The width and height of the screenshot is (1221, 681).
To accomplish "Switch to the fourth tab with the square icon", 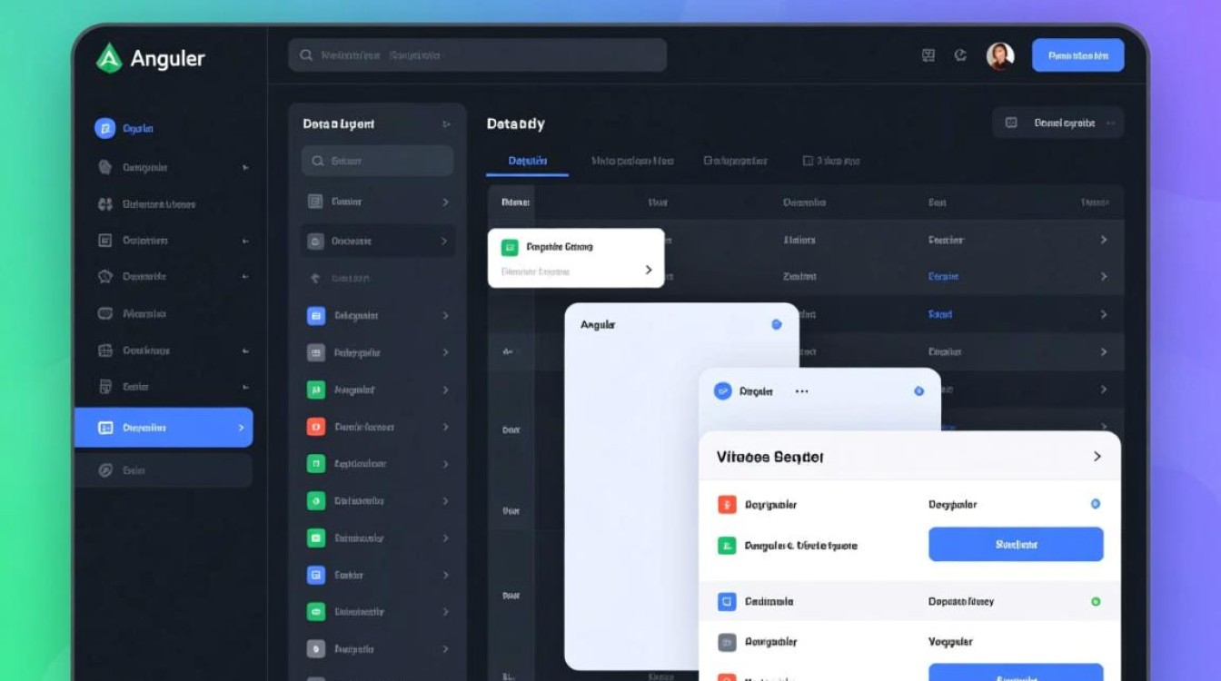I will [830, 161].
